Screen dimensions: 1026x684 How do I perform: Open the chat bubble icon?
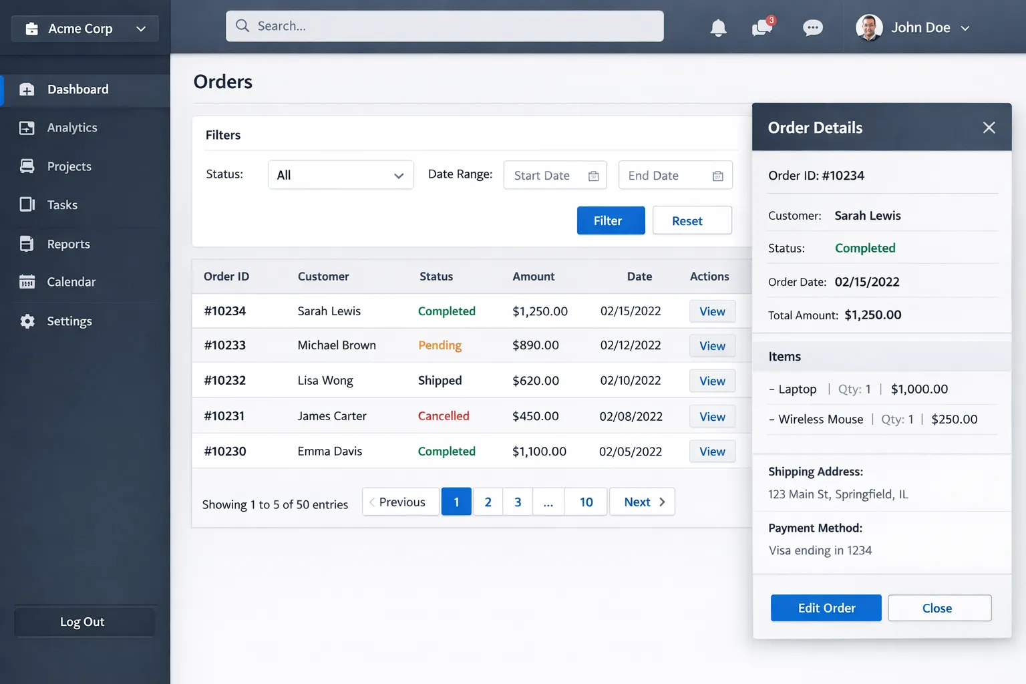(812, 28)
